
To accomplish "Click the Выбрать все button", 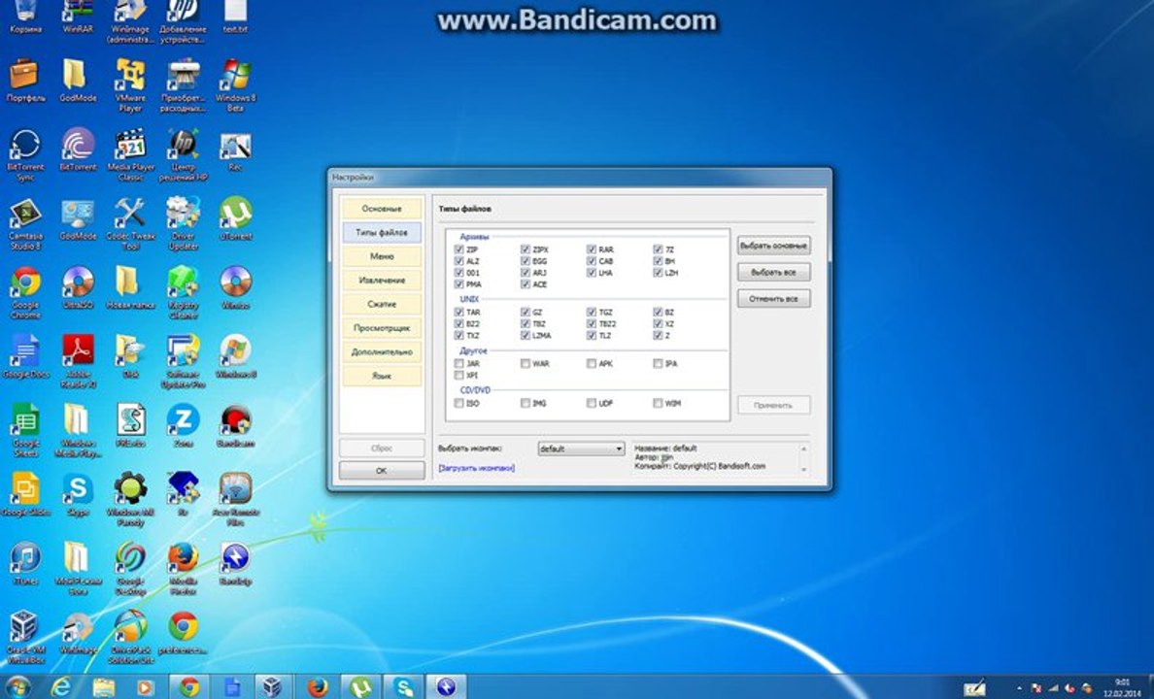I will tap(773, 272).
